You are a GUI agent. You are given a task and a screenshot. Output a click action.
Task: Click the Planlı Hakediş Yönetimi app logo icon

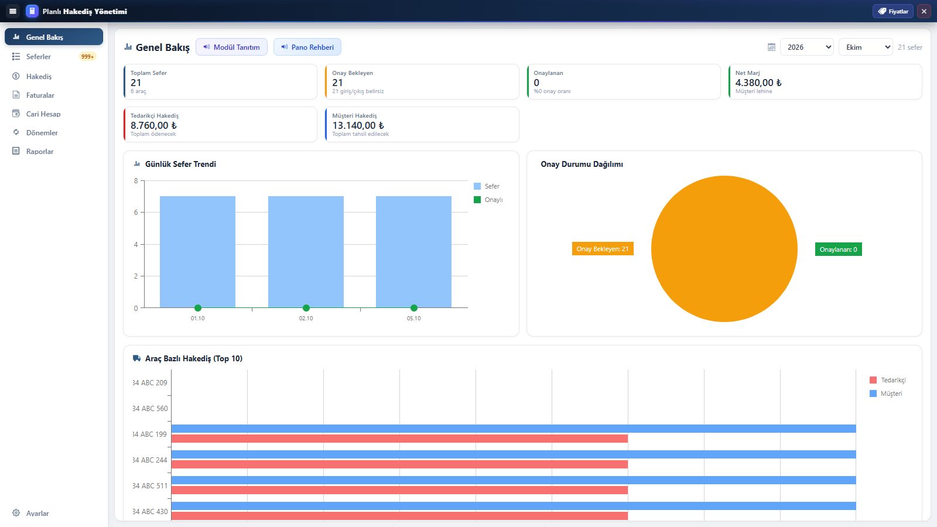(32, 11)
